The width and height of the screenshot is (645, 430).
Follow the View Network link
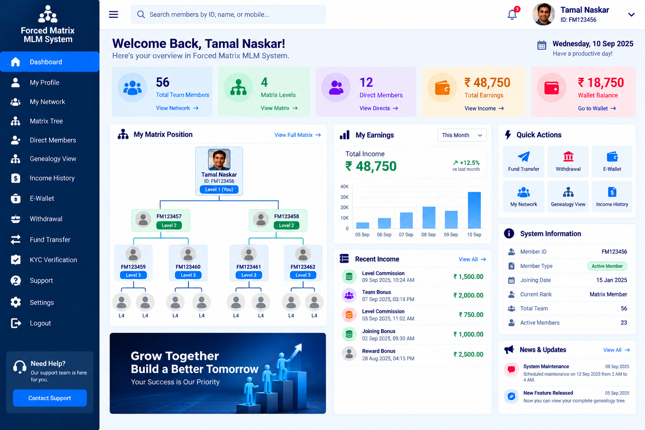(x=177, y=108)
